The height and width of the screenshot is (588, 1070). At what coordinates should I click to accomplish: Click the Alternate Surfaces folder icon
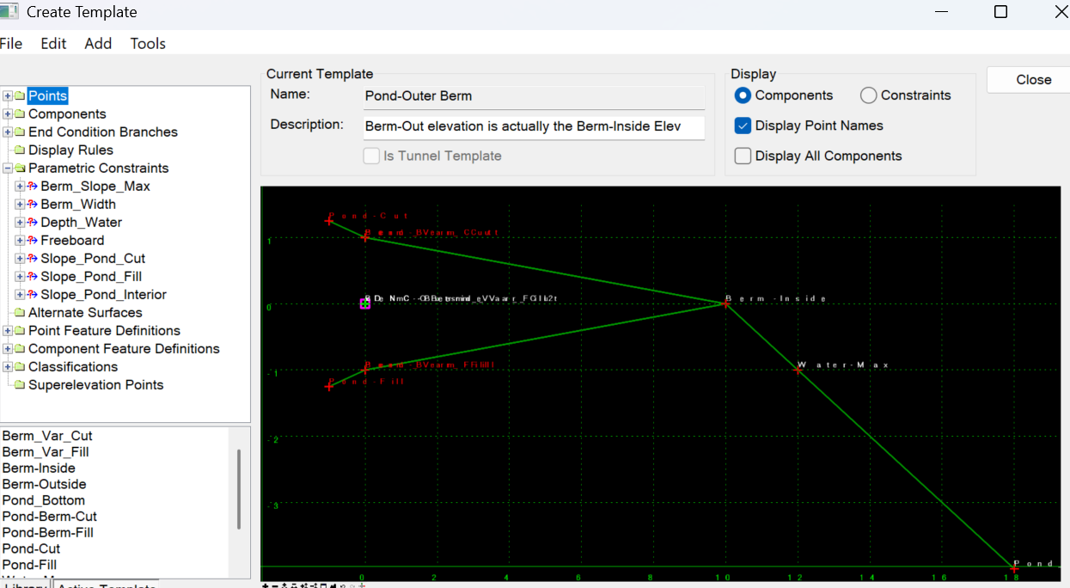[x=20, y=313]
